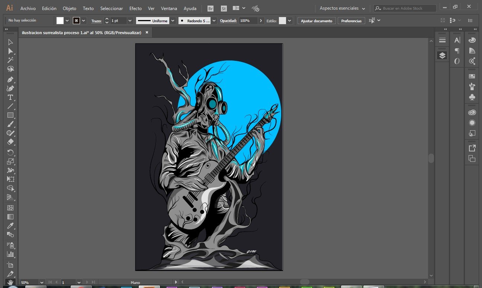Open the Swatches panel

pos(472,76)
